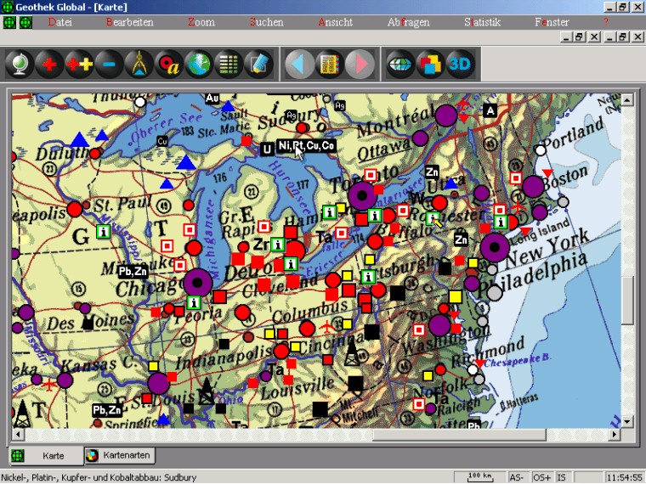The width and height of the screenshot is (646, 484).
Task: Click the vertical scrollbar down arrow
Action: (x=627, y=421)
